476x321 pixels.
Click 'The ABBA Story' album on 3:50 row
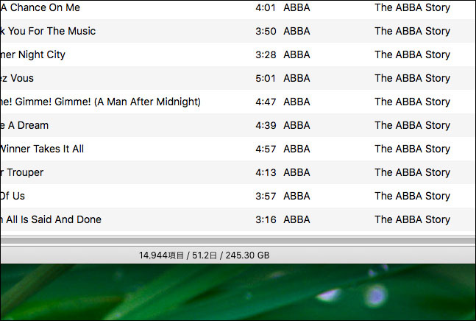point(412,31)
